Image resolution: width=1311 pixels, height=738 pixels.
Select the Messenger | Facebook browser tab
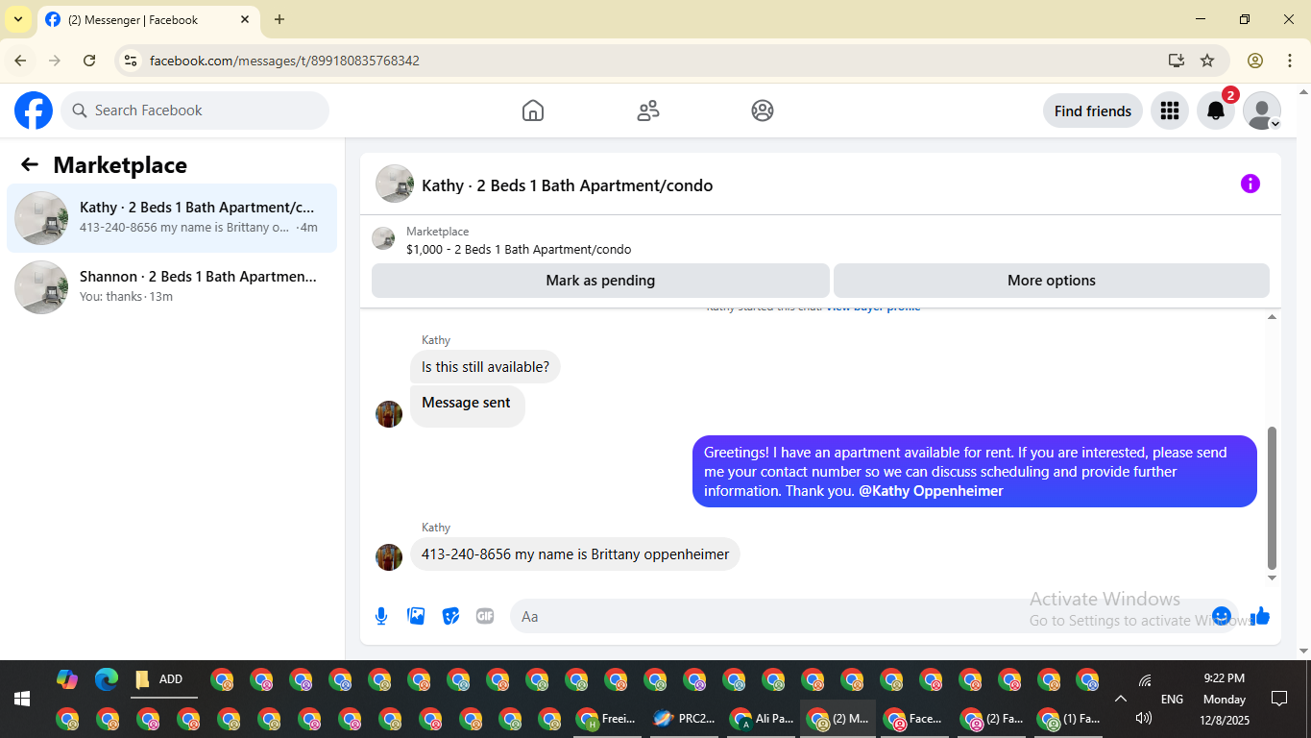149,19
